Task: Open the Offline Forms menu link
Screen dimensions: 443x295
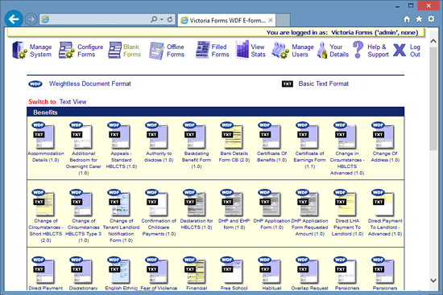Action: pos(175,51)
